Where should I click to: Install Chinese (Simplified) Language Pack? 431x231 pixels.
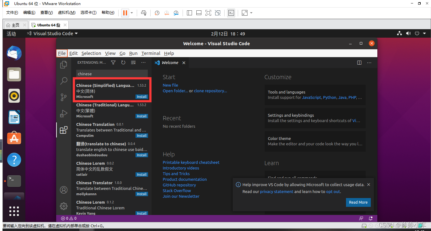(x=142, y=97)
